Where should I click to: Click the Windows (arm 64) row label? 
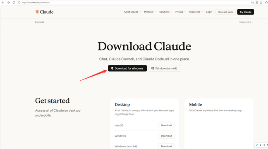point(126,147)
